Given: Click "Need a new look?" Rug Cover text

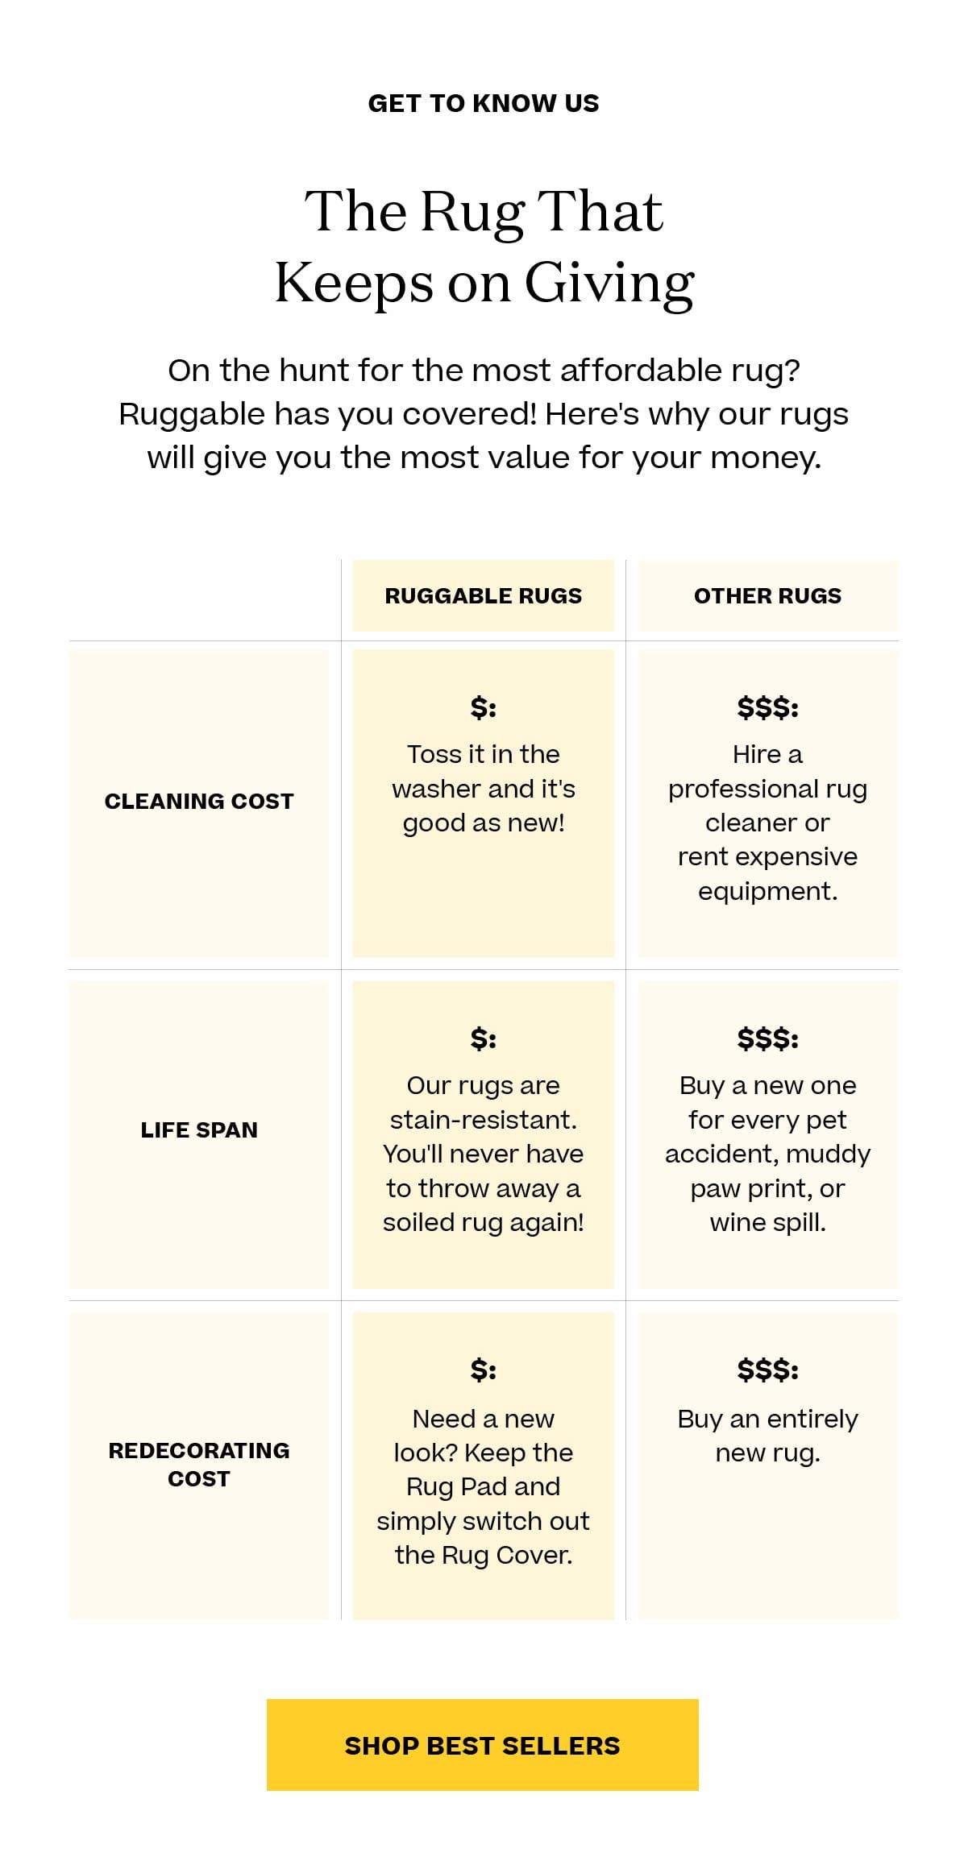Looking at the screenshot, I should point(483,1486).
